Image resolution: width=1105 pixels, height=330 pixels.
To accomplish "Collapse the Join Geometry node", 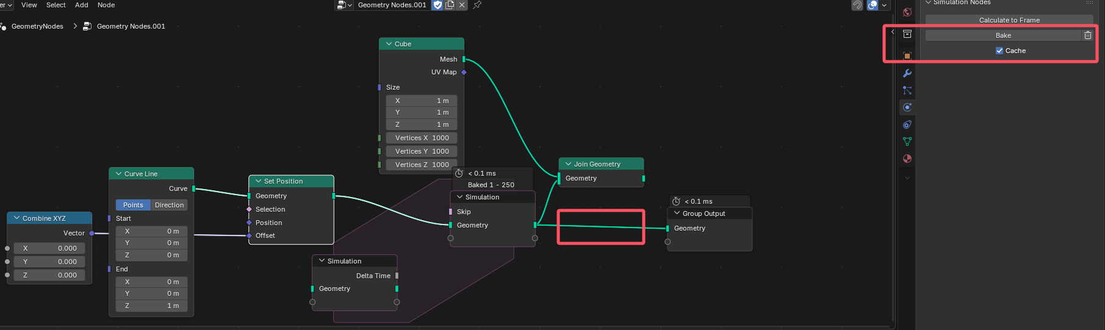I will (x=568, y=164).
